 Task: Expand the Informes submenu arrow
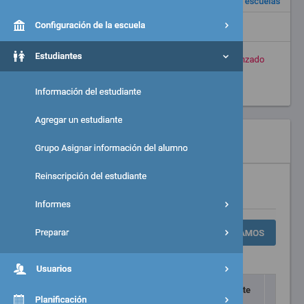(226, 204)
